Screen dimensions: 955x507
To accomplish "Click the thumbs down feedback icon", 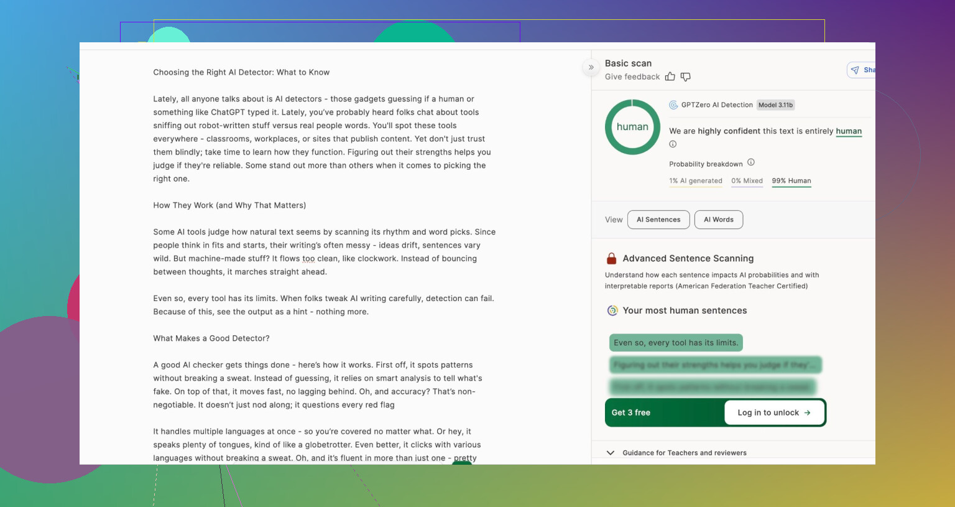I will pos(685,77).
